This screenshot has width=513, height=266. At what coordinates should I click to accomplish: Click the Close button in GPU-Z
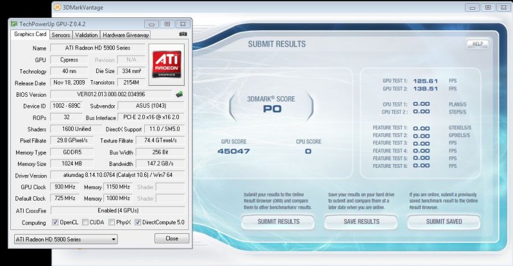coord(172,238)
